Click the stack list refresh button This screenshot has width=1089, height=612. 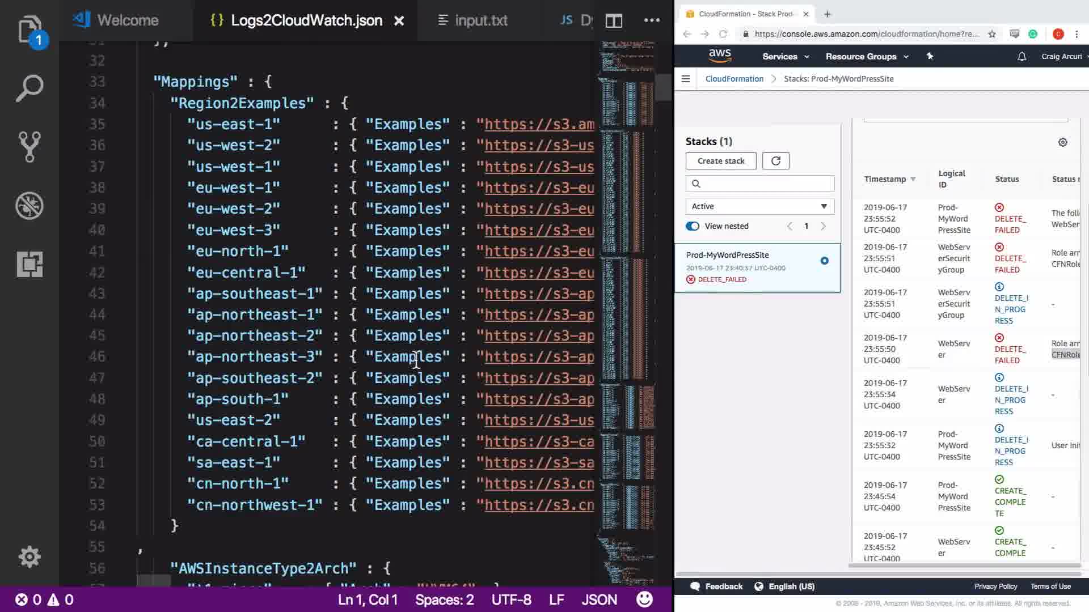pos(775,161)
